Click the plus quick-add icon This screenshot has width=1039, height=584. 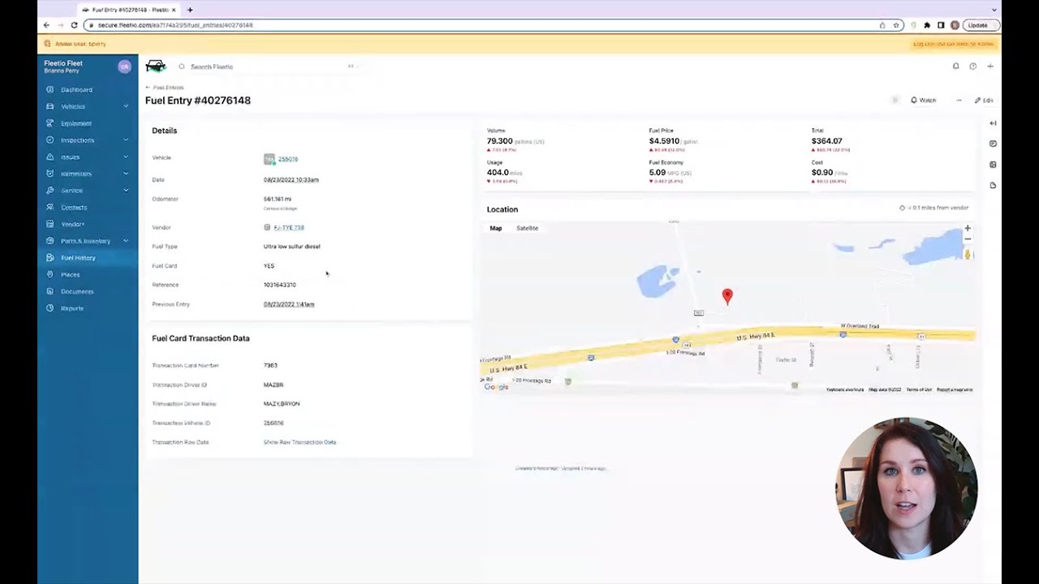990,67
